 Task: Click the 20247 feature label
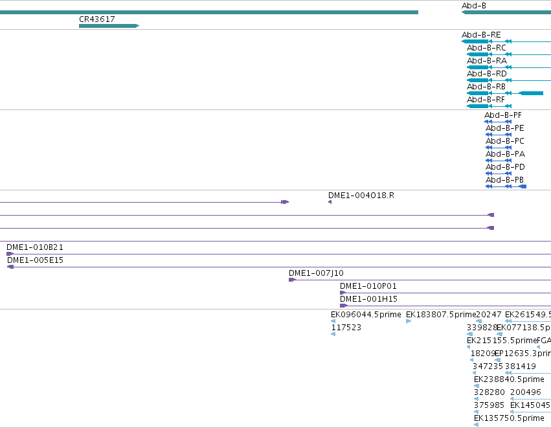(x=489, y=315)
